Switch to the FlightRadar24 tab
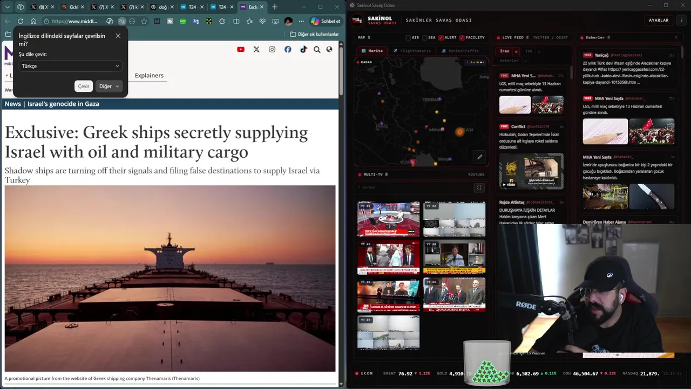 (412, 51)
